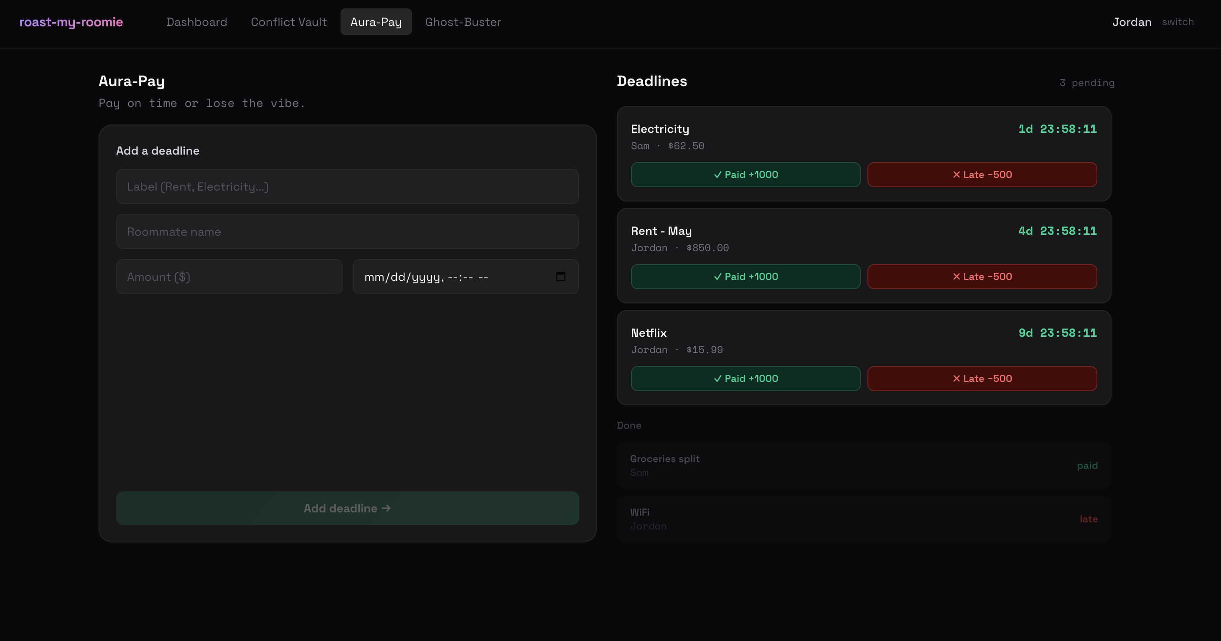Image resolution: width=1221 pixels, height=641 pixels.
Task: Mark Electricity as Late -500
Action: 982,175
